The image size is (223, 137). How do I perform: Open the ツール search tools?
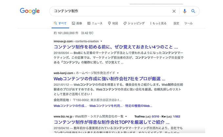pyautogui.click(x=189, y=23)
